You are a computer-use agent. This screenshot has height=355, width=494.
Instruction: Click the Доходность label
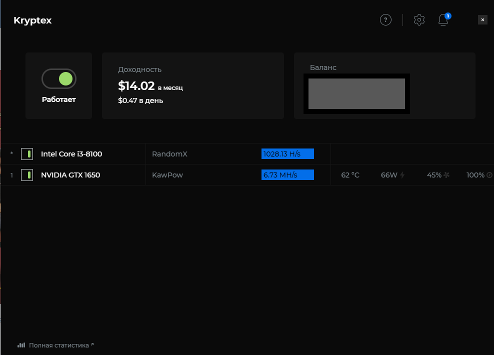139,69
